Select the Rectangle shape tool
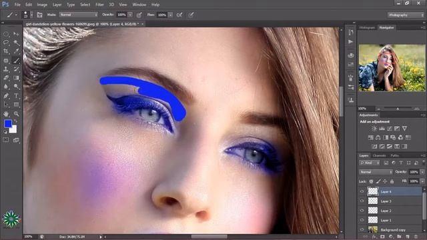 coord(16,105)
